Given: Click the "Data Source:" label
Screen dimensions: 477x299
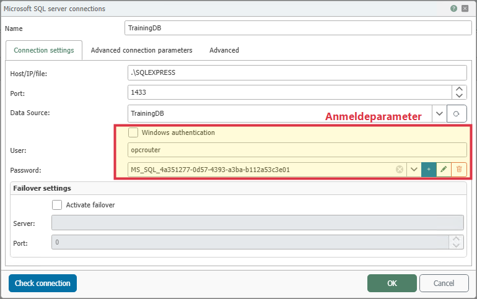Looking at the screenshot, I should tap(30, 113).
